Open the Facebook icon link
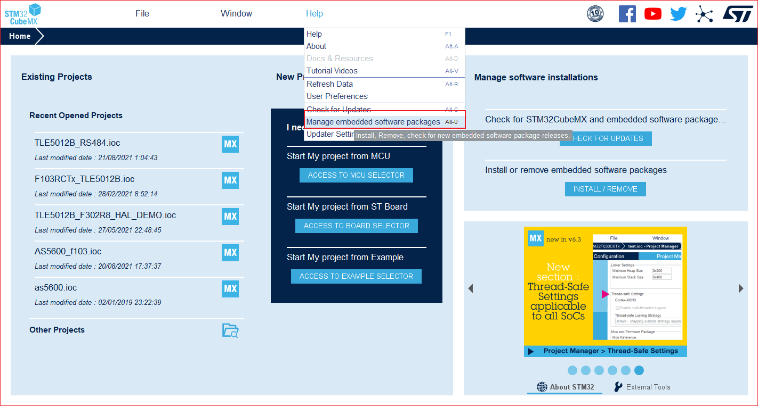Image resolution: width=758 pixels, height=406 pixels. [x=627, y=14]
